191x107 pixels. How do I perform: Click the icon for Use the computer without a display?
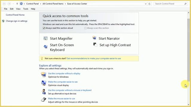(44, 75)
